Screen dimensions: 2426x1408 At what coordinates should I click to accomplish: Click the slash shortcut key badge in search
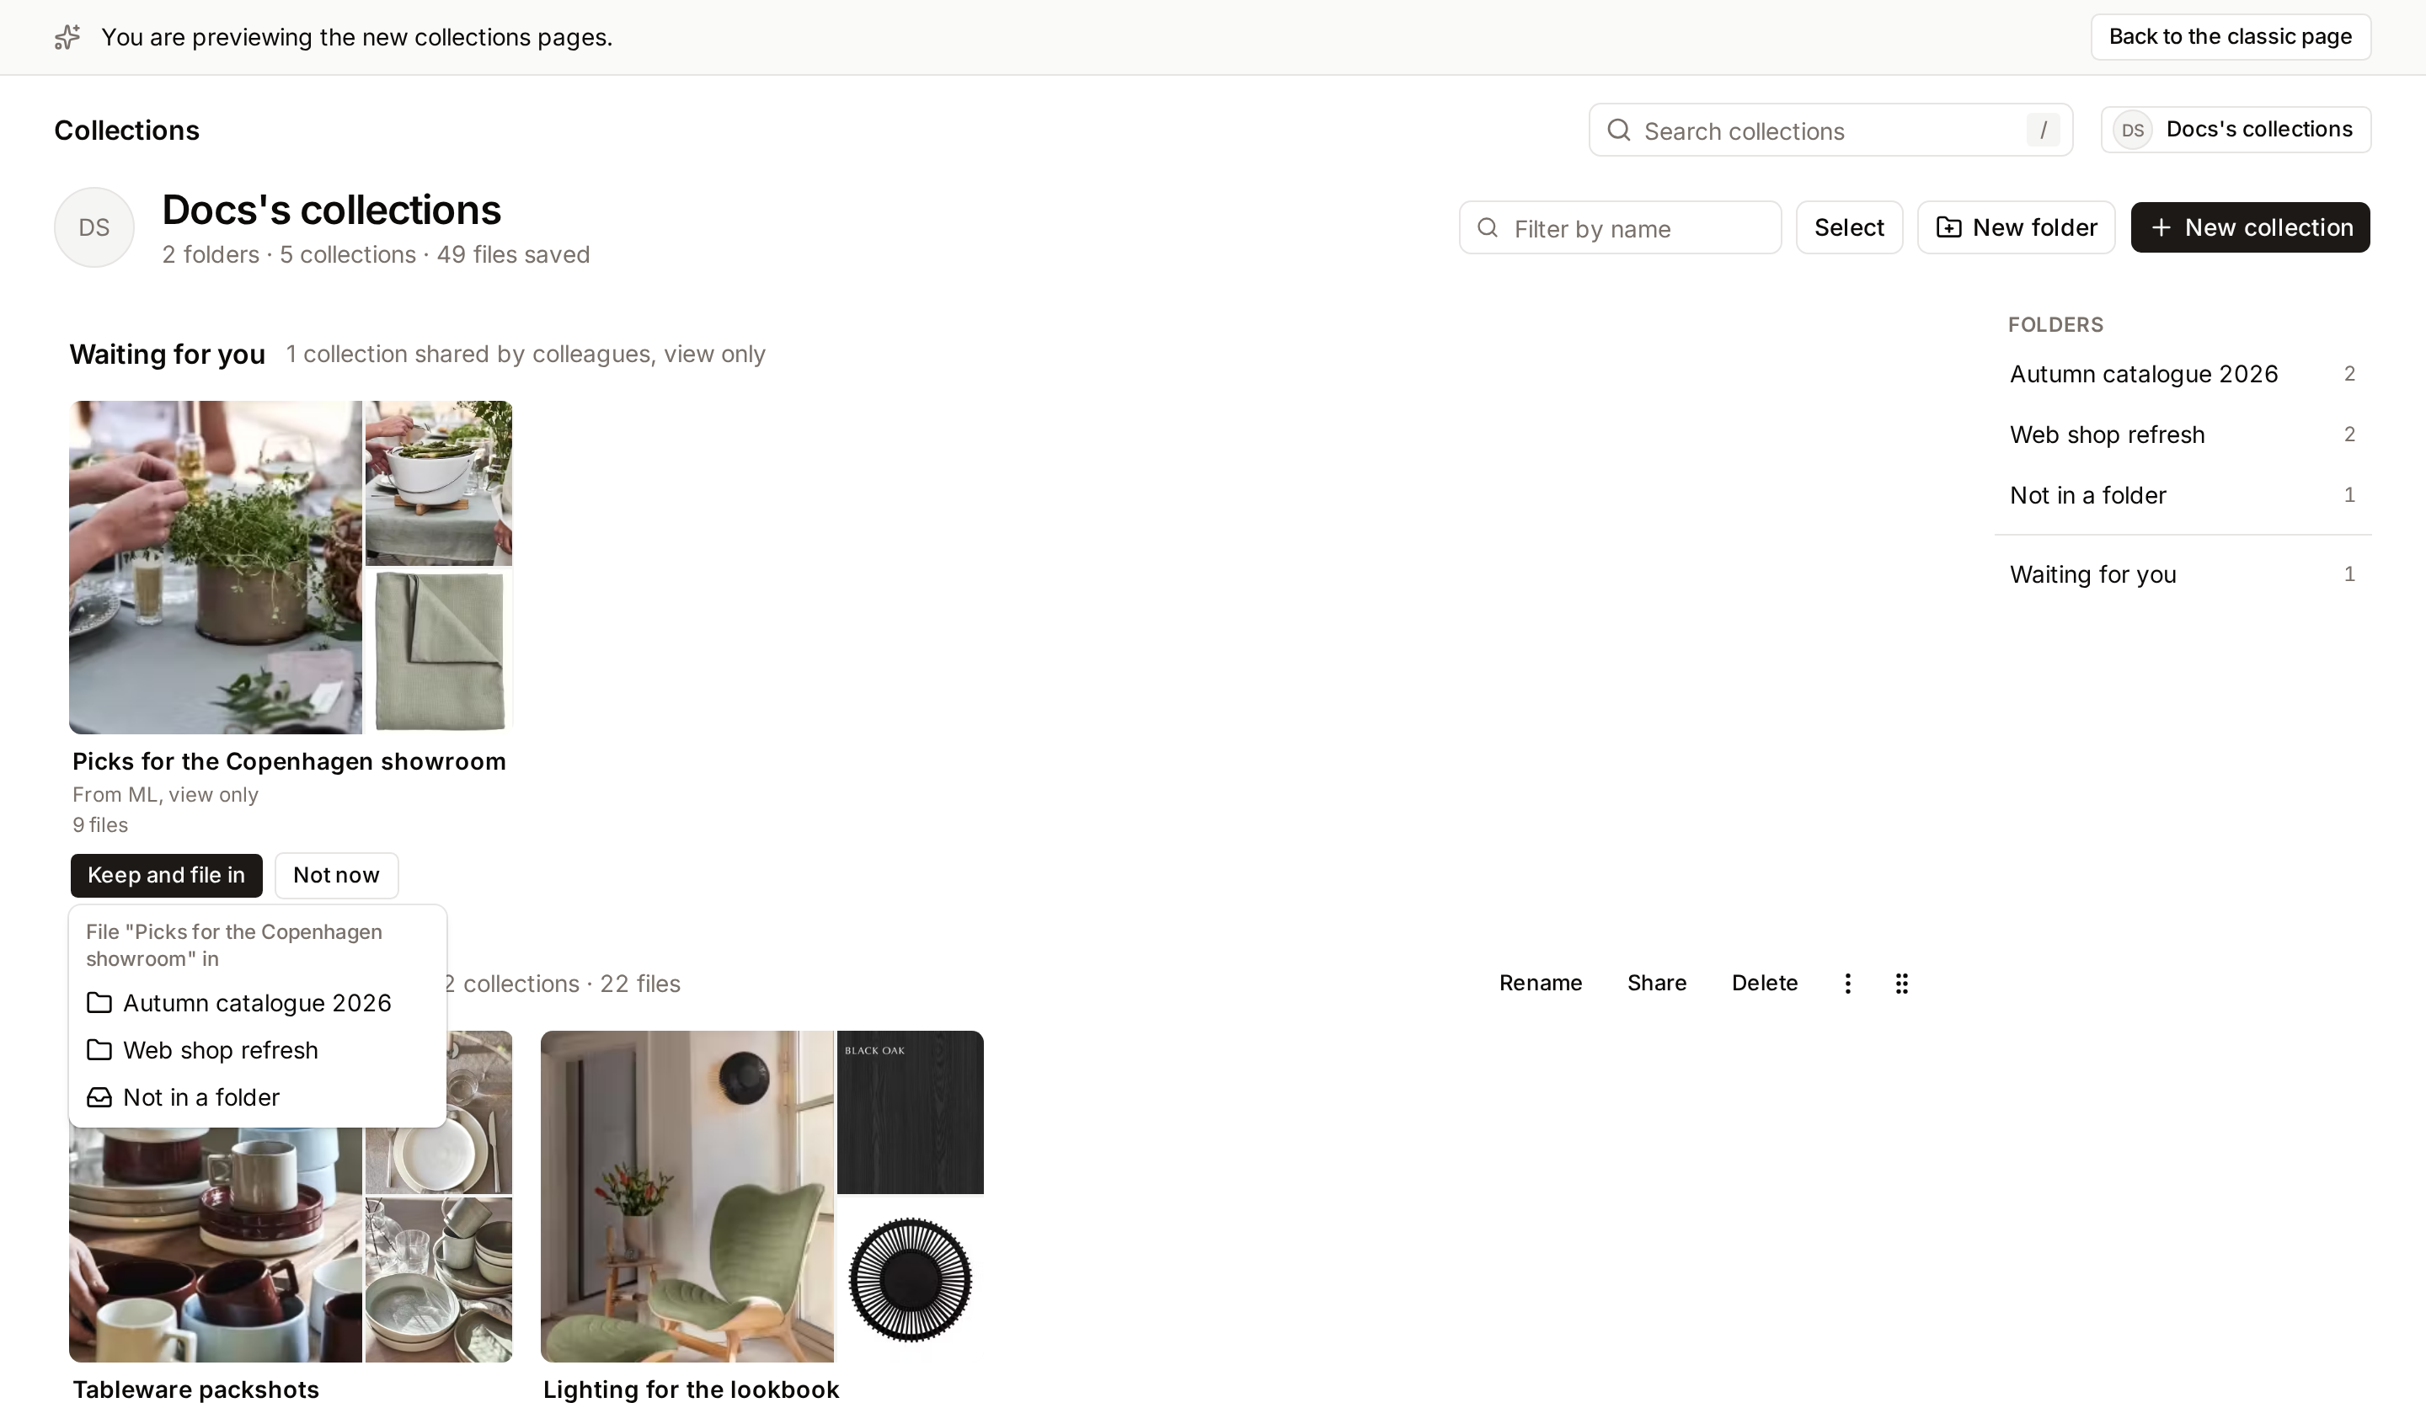point(2043,130)
